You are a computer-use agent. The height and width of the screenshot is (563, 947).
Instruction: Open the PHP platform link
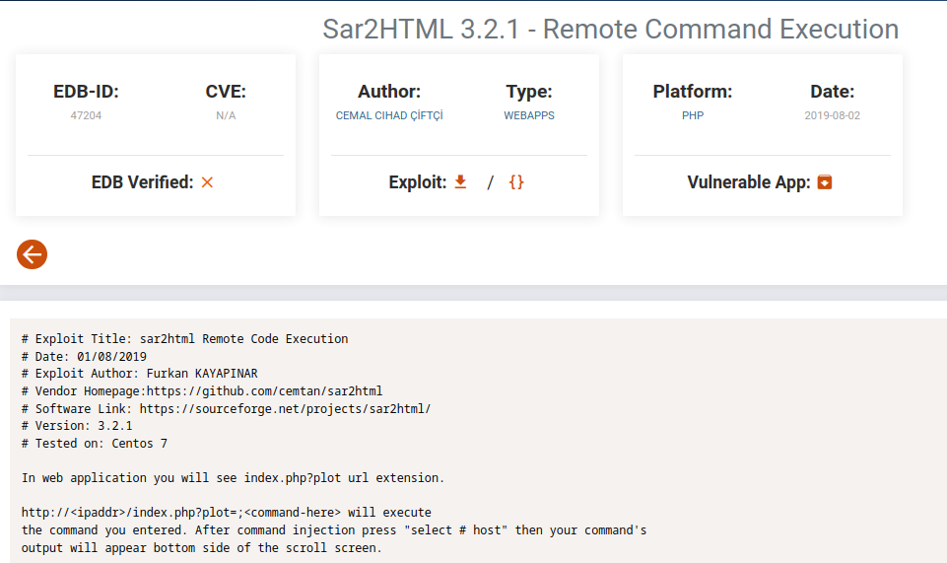[x=693, y=115]
